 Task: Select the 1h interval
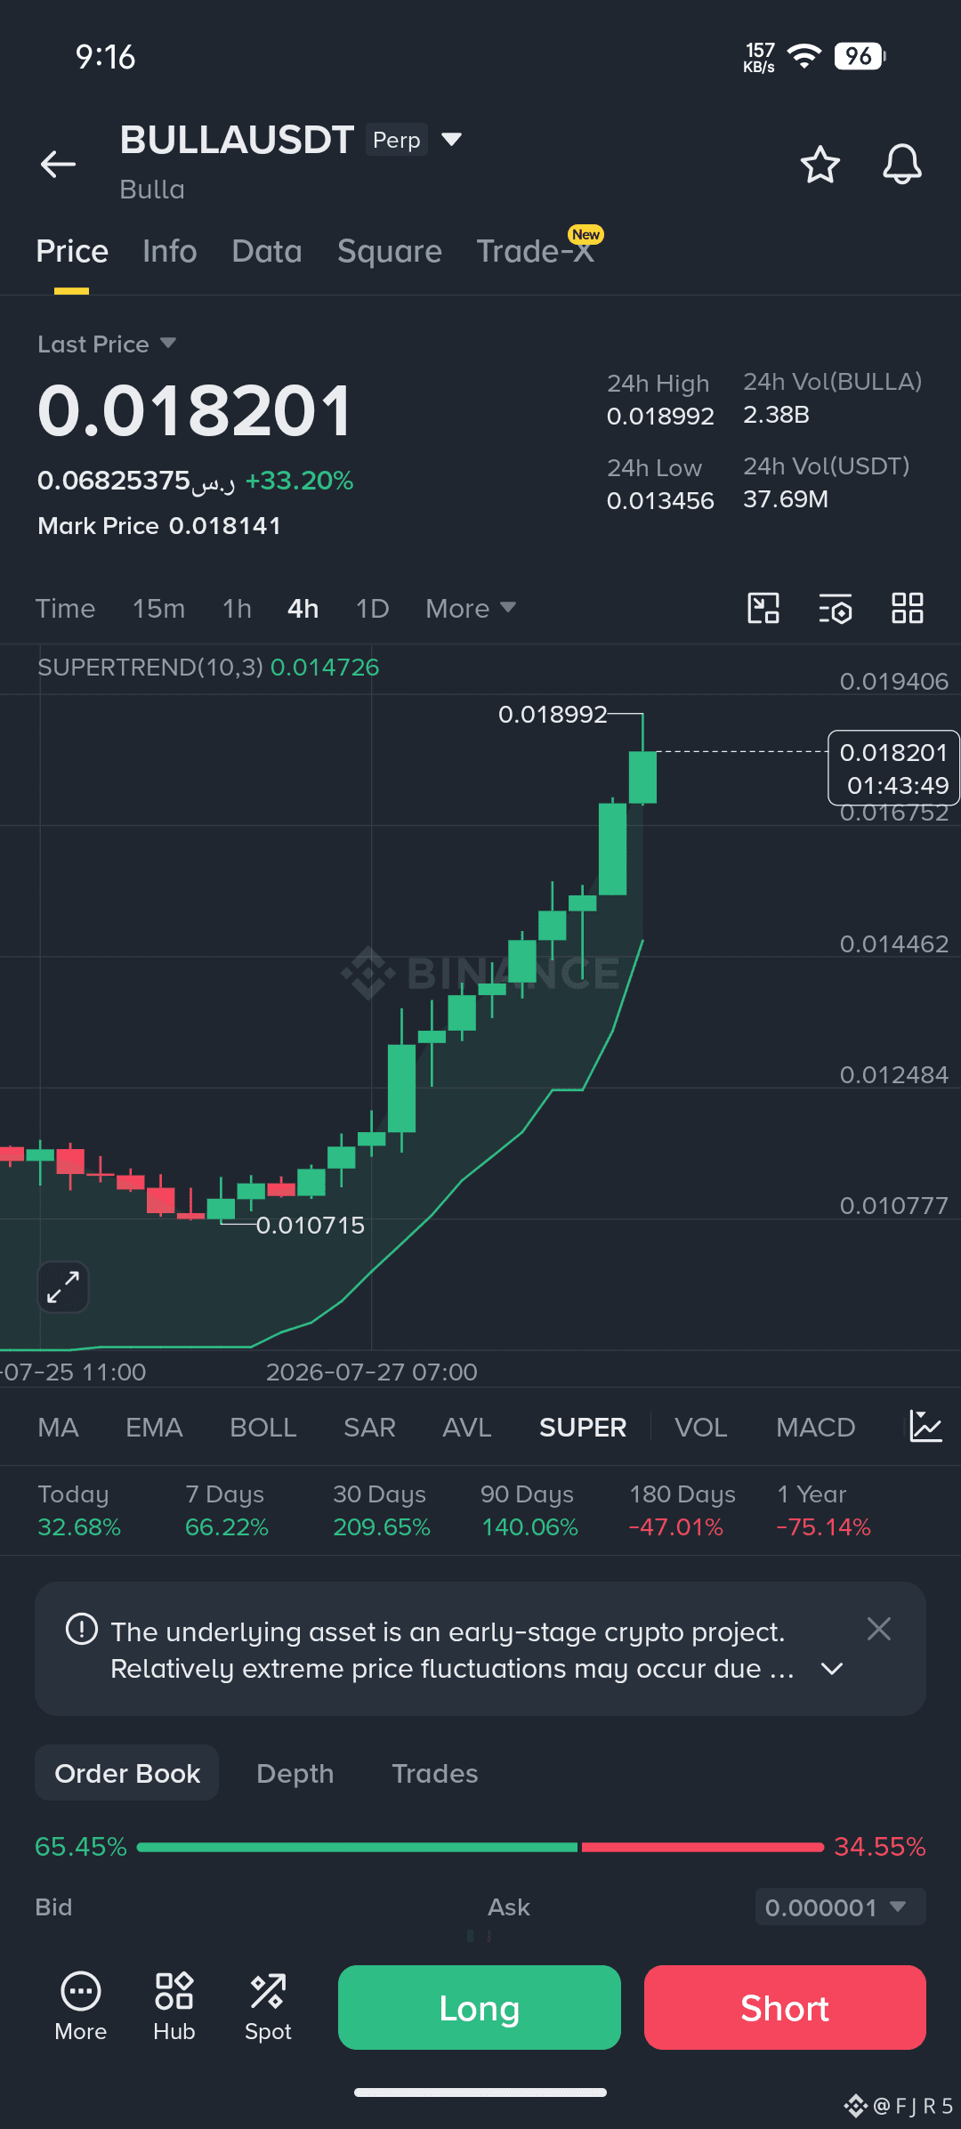(x=237, y=609)
